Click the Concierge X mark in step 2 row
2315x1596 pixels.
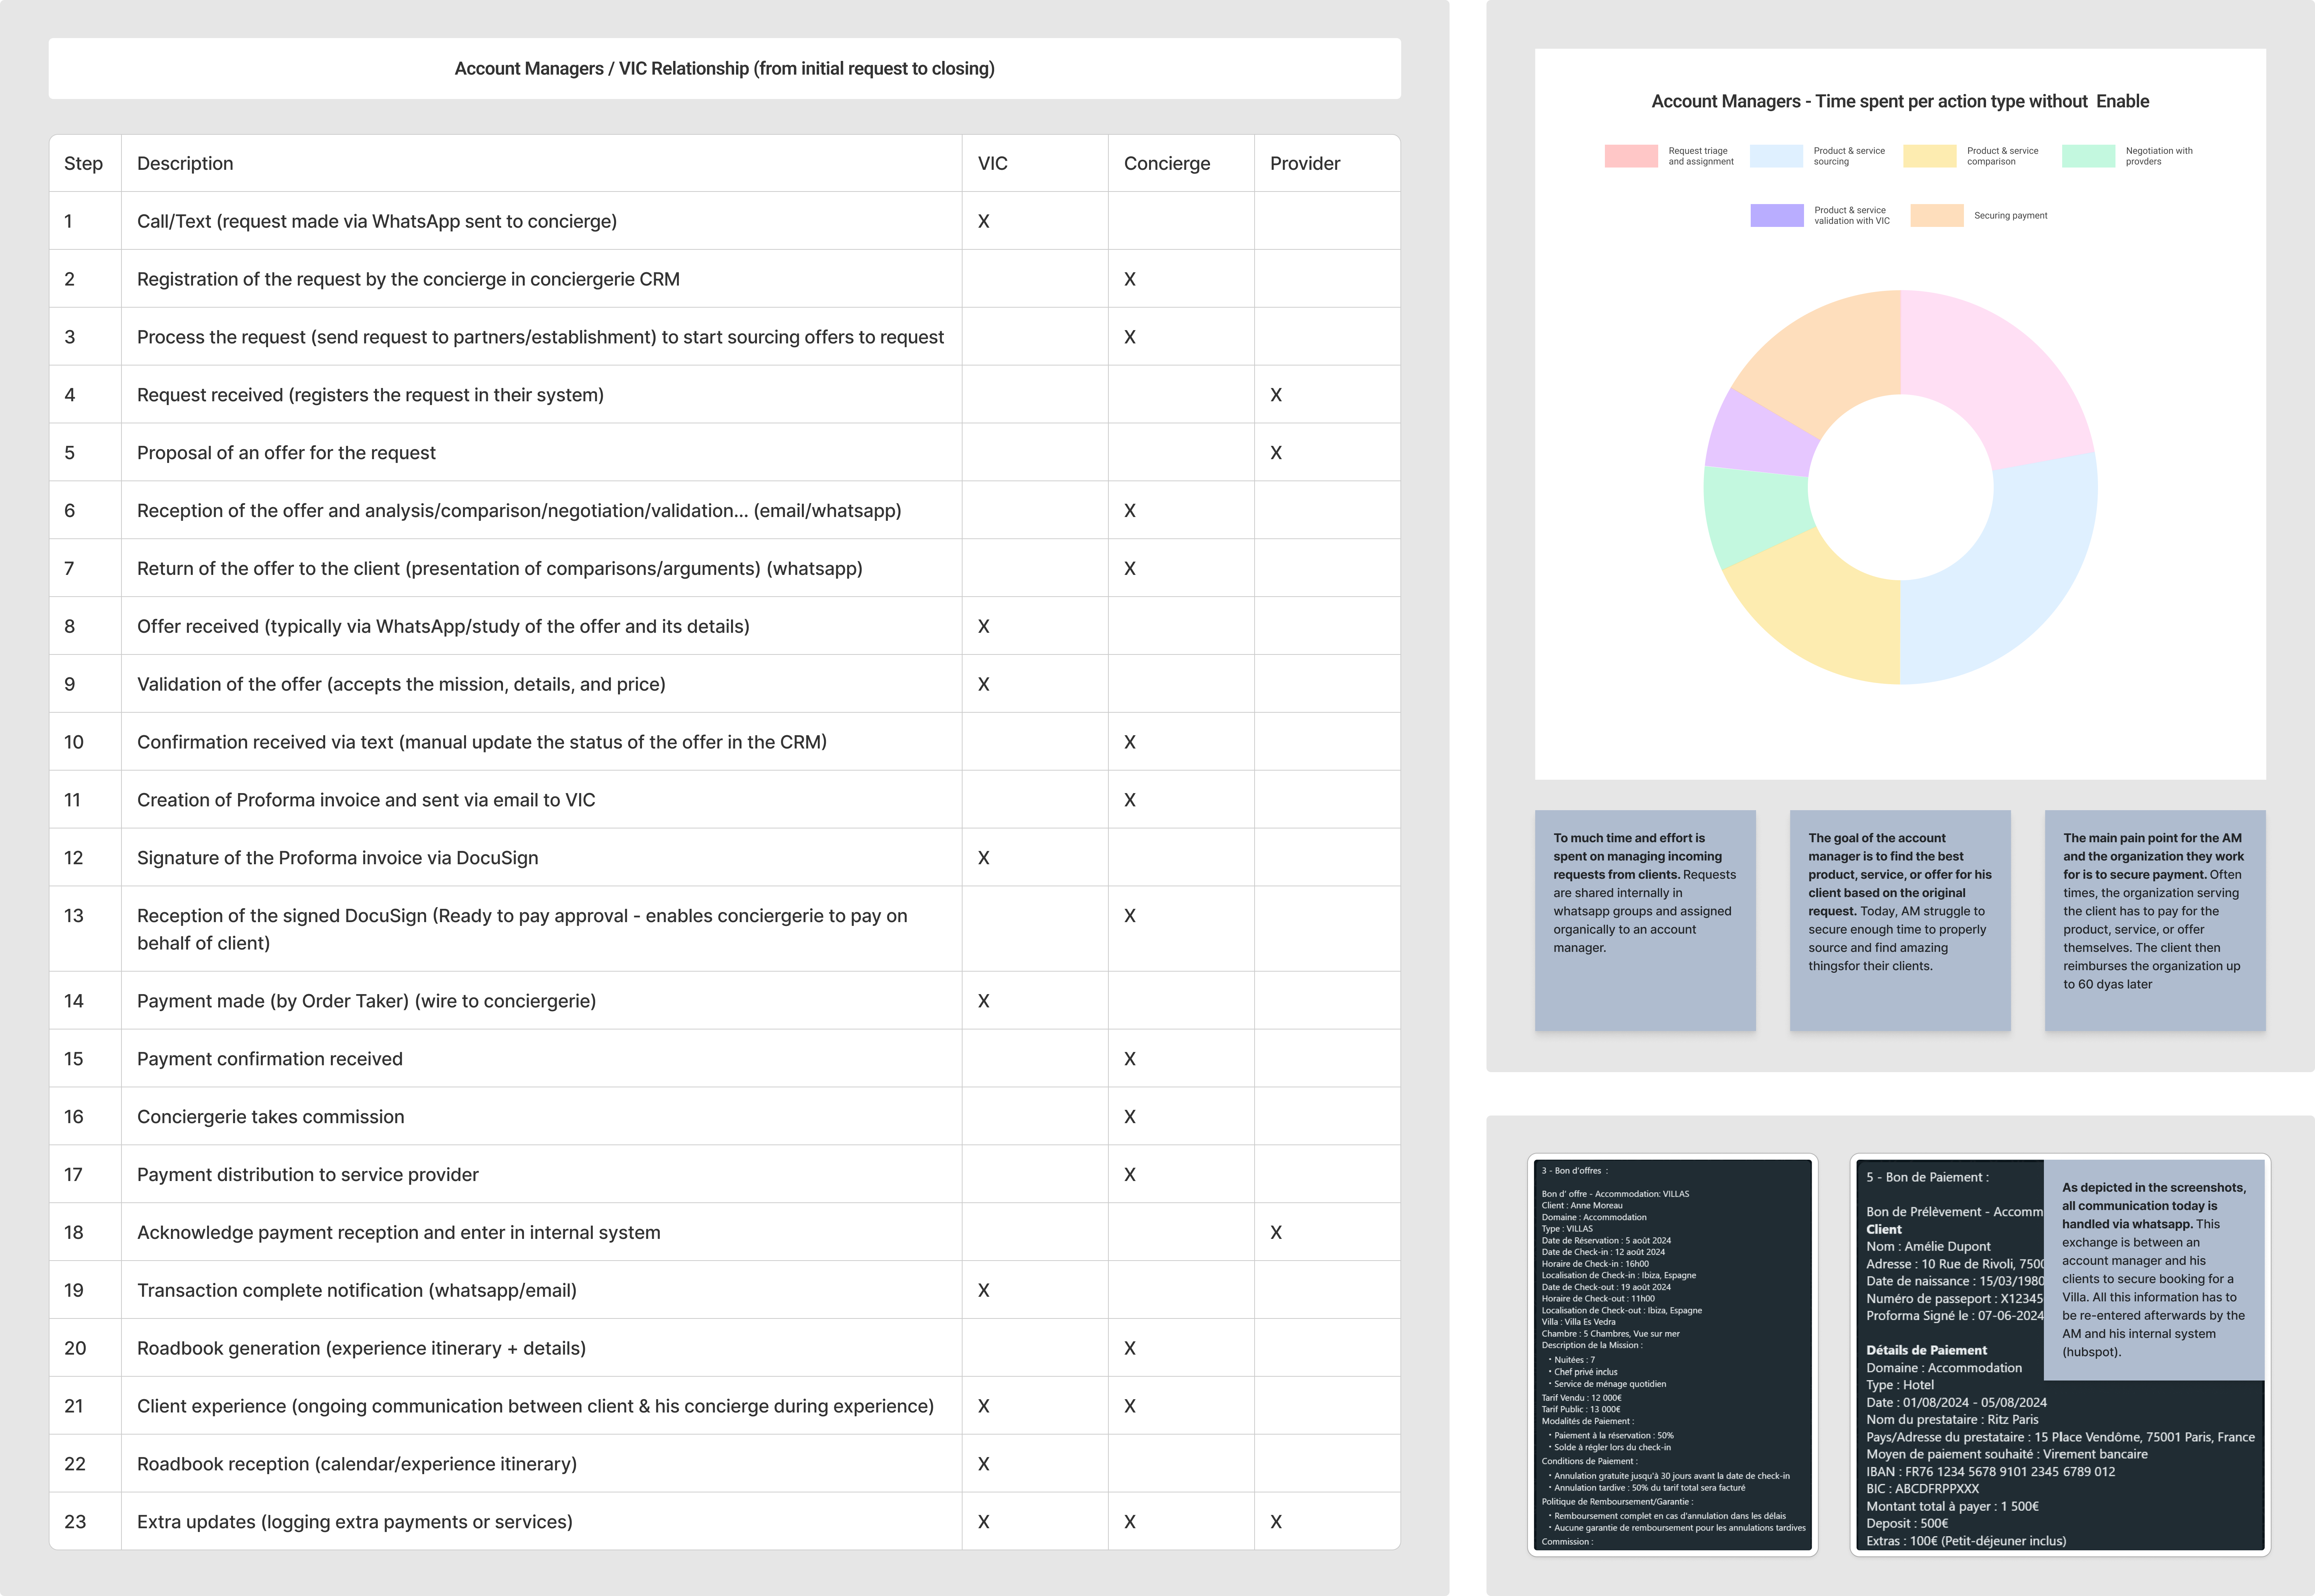(x=1130, y=279)
